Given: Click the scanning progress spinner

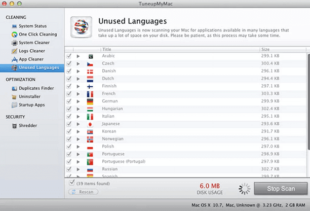Looking at the screenshot, I should pyautogui.click(x=245, y=189).
